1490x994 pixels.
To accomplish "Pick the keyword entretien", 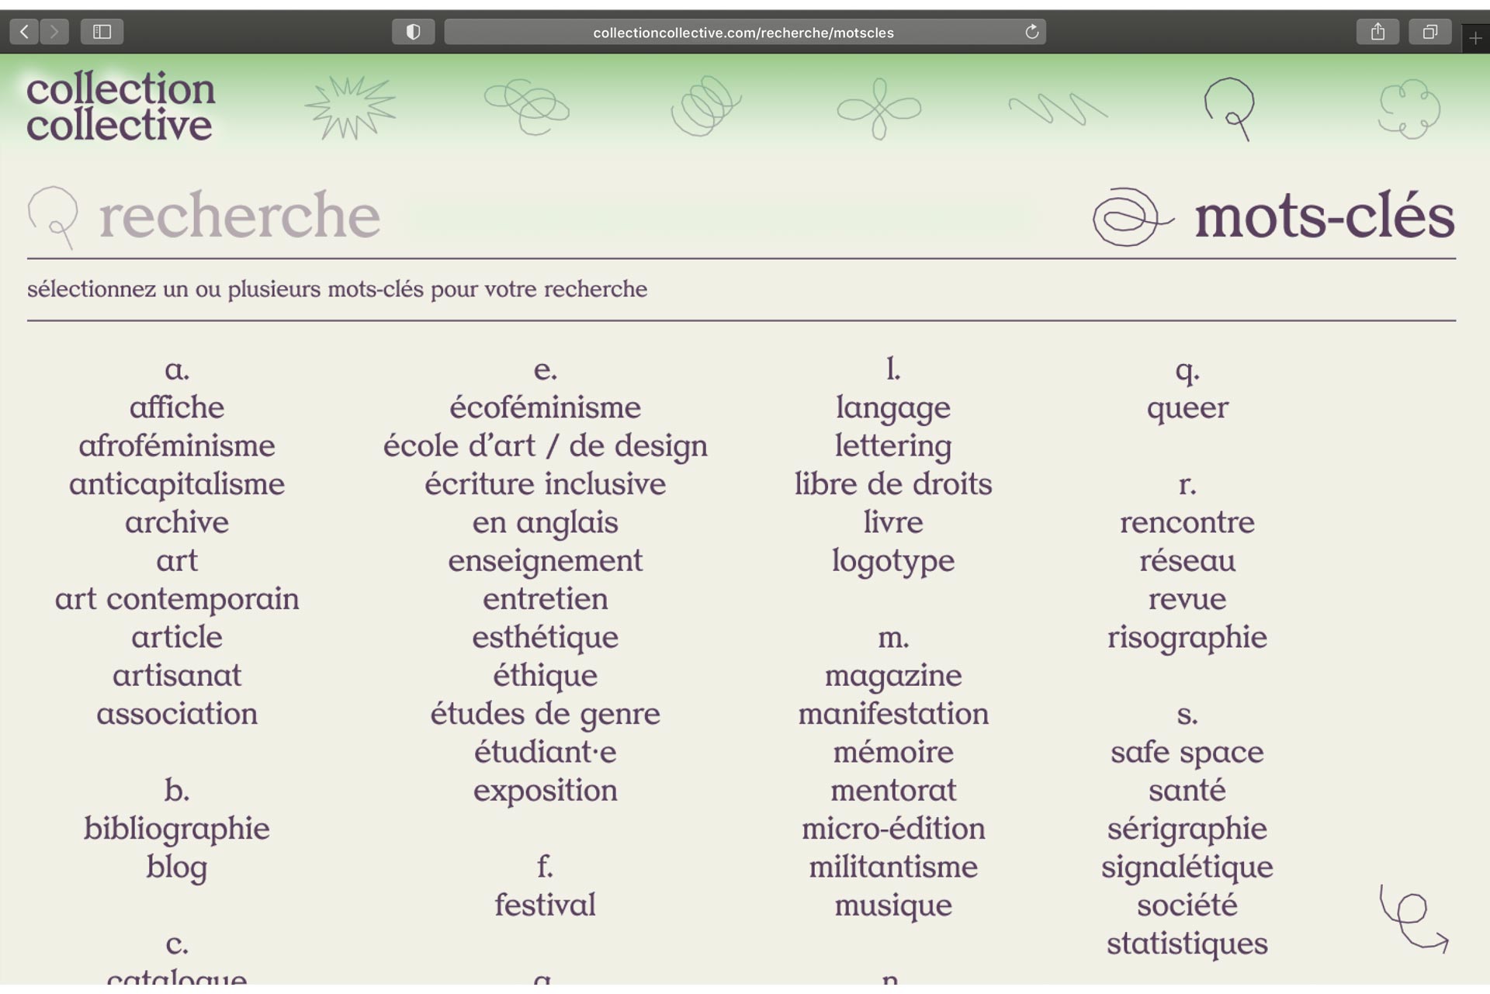I will click(546, 599).
